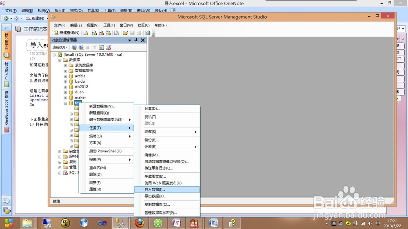The height and width of the screenshot is (229, 408).
Task: Click the file explorer folder icon in taskbar
Action: point(27,223)
